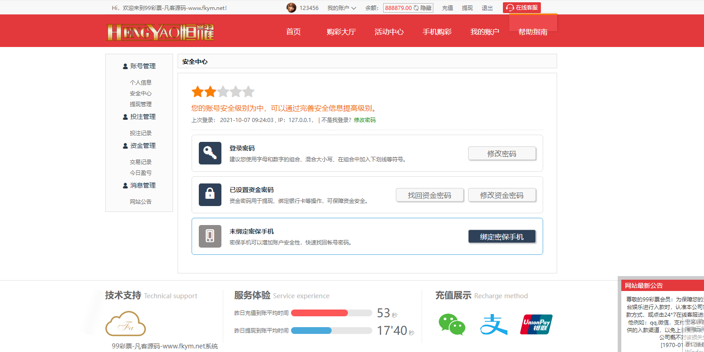Click the padlock icon for 资金密码
Viewport: 704px width, 352px height.
click(x=210, y=195)
